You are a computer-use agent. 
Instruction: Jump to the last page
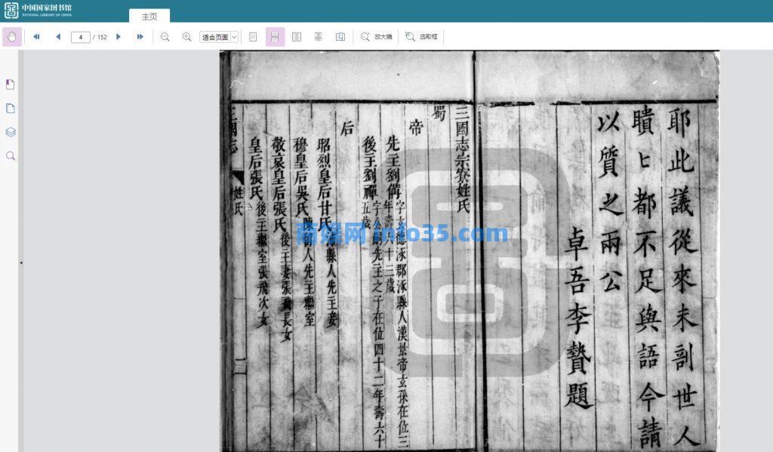click(140, 36)
